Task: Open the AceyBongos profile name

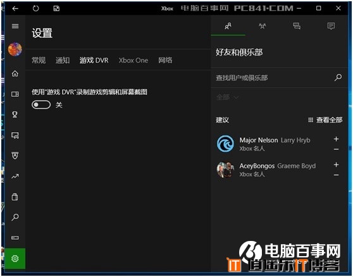Action: coord(257,166)
